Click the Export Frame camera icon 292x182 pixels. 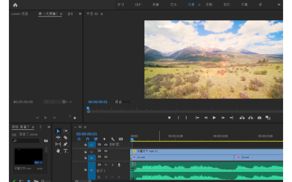259,118
